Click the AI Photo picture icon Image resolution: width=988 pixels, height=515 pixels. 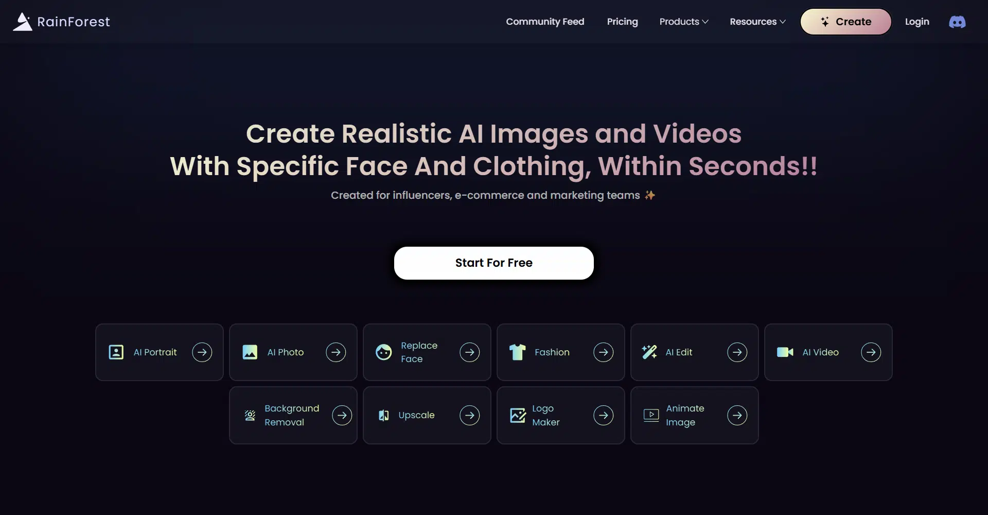(250, 352)
